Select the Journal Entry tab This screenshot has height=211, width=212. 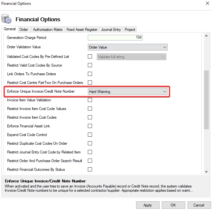click(x=111, y=30)
